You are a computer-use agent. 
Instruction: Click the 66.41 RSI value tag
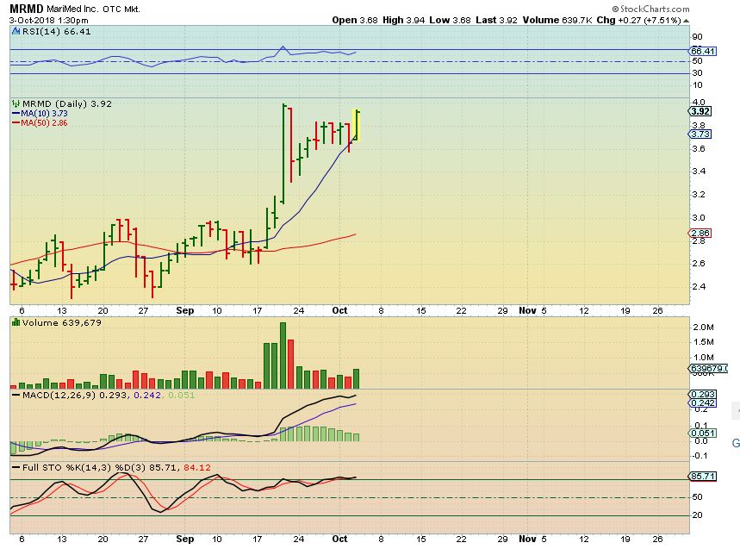tap(703, 51)
